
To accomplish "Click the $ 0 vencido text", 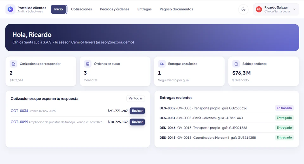I will point(240,80).
